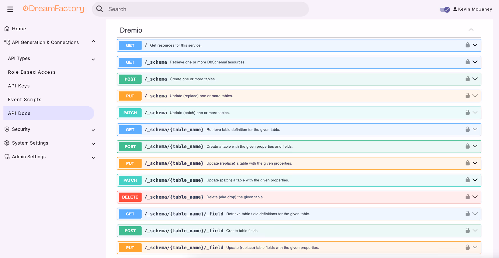This screenshot has height=258, width=499.
Task: Expand the Security menu chevron
Action: tap(93, 130)
